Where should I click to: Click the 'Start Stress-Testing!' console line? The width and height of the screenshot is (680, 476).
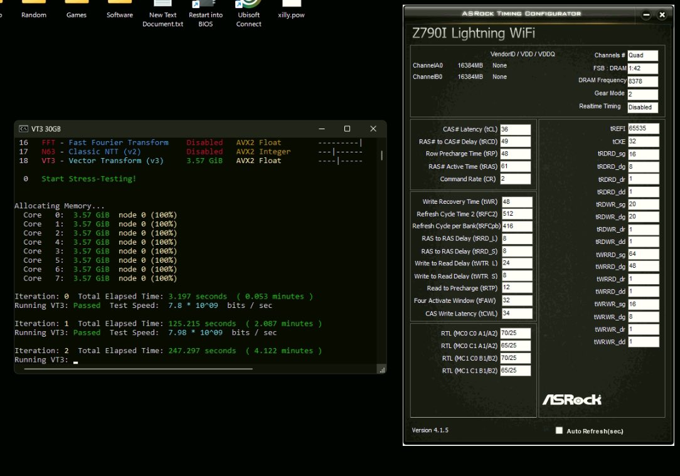[x=89, y=179]
